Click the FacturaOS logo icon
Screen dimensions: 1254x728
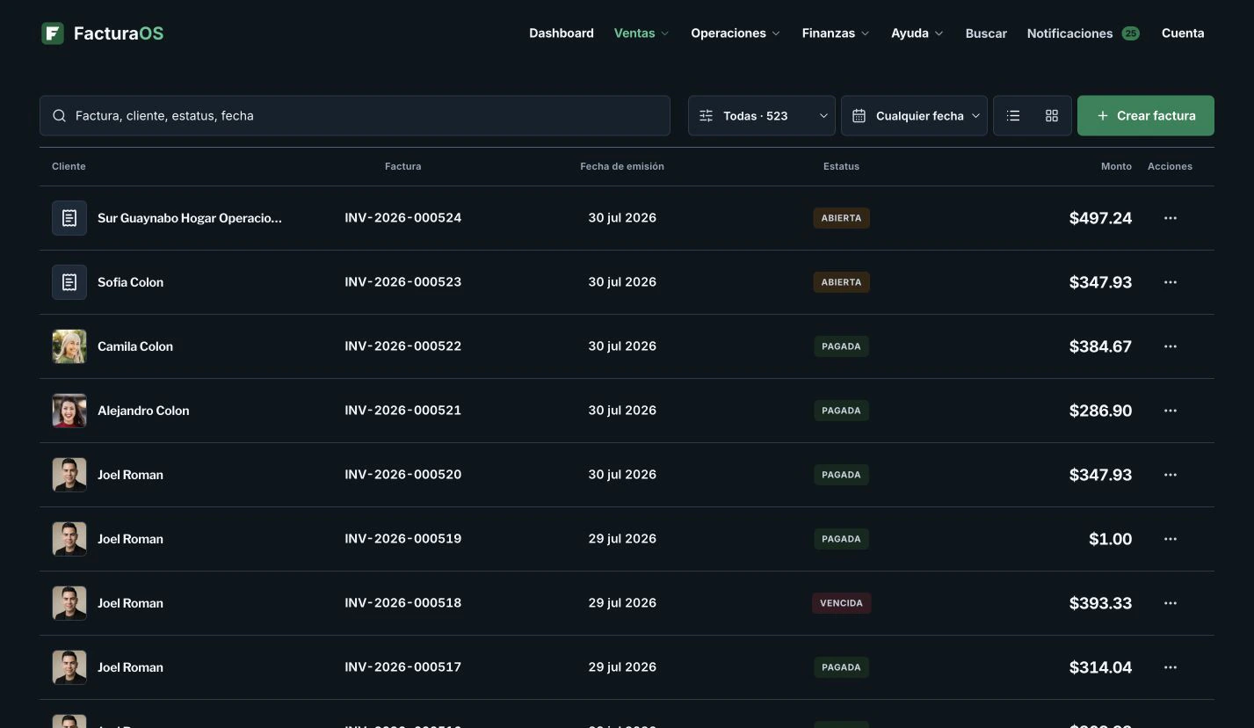(53, 33)
